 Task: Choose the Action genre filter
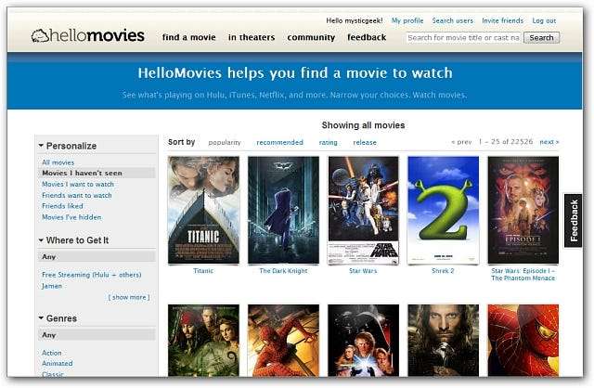coord(52,353)
